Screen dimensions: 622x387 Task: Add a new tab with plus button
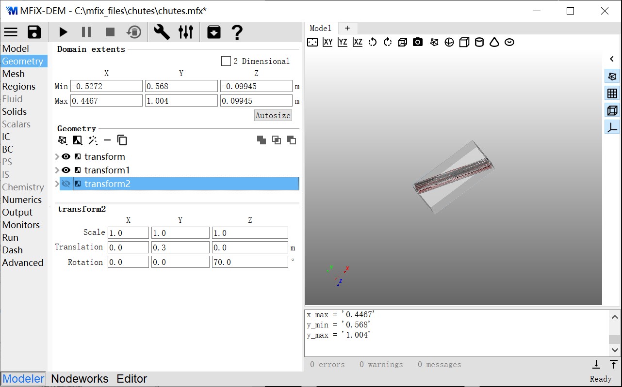click(x=347, y=28)
